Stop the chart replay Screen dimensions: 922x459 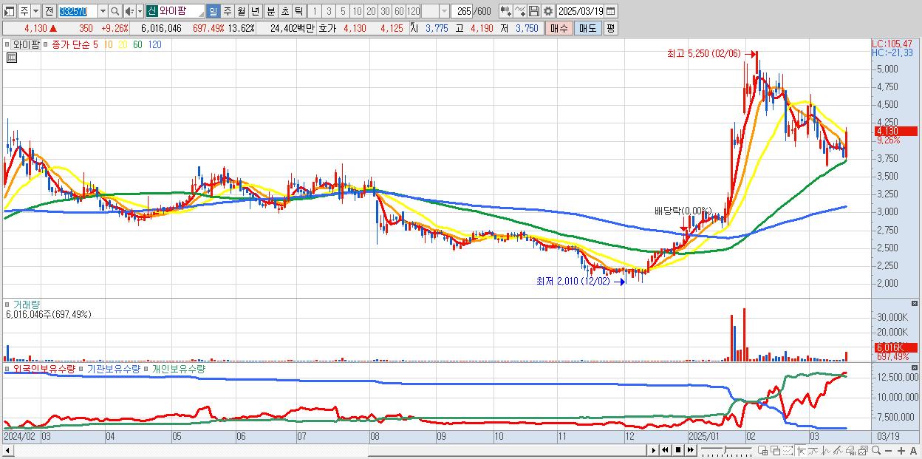[678, 450]
